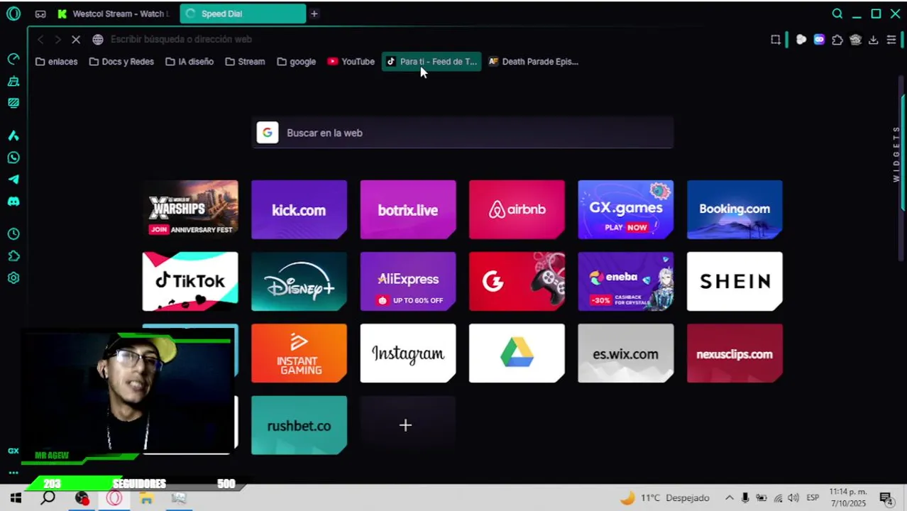The height and width of the screenshot is (511, 907).
Task: Click the Google logo in search box
Action: (268, 133)
